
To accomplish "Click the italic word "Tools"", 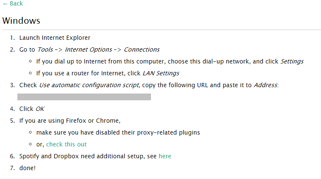I will pyautogui.click(x=45, y=50).
